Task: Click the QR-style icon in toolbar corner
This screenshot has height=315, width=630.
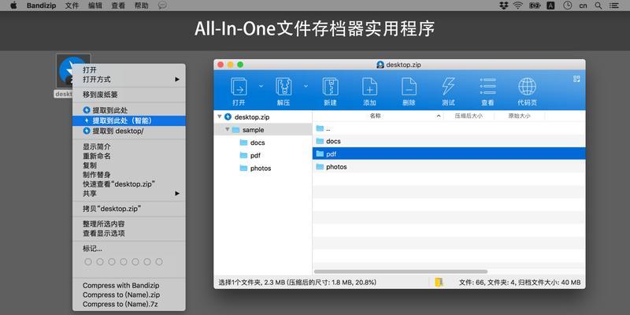Action: 576,79
